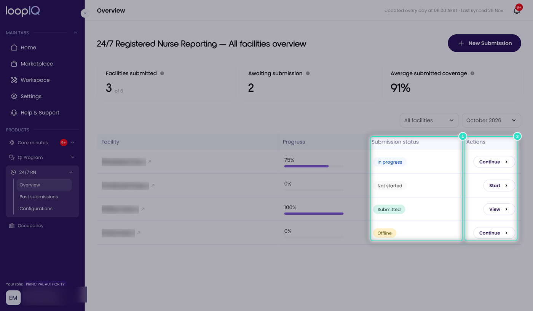The width and height of the screenshot is (533, 311).
Task: Click Continue in the Offline row
Action: click(x=494, y=233)
